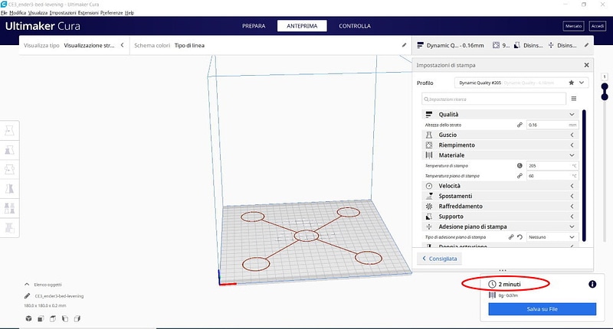Open the Schema colori Tipo di linea dropdown

(x=270, y=45)
